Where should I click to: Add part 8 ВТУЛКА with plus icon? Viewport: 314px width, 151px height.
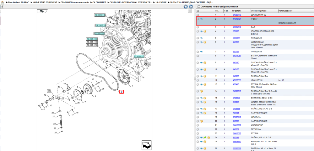(198, 56)
